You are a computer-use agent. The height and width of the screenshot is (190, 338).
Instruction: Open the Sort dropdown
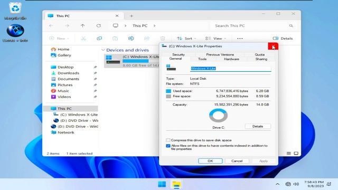click(186, 39)
